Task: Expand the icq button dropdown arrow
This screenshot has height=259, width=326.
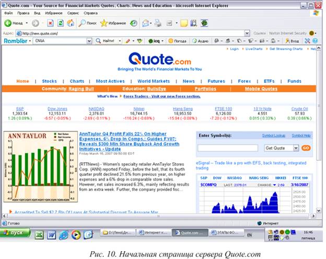Action: pyautogui.click(x=162, y=41)
